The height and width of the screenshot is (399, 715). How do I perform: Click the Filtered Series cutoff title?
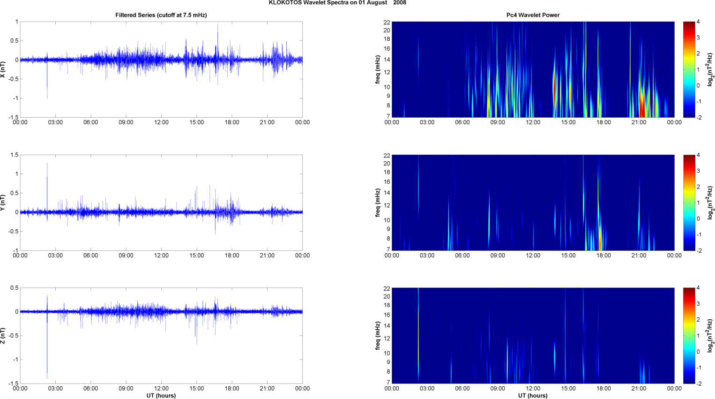click(161, 15)
